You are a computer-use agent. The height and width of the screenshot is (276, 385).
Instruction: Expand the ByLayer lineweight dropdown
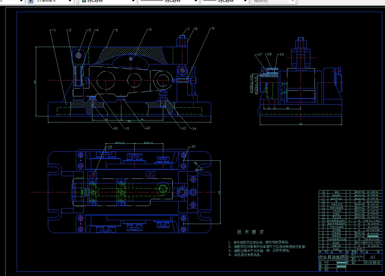pos(245,1)
